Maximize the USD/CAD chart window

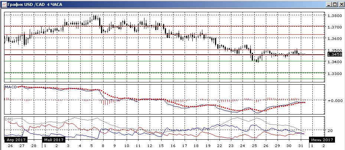pos(335,4)
